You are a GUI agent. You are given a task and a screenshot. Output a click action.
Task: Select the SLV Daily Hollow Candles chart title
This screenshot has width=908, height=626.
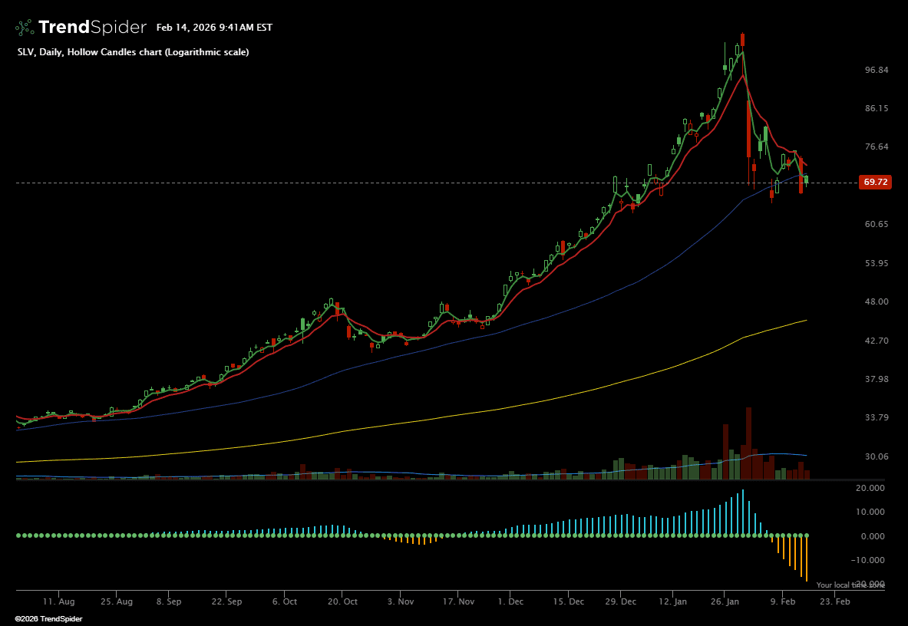pyautogui.click(x=133, y=52)
